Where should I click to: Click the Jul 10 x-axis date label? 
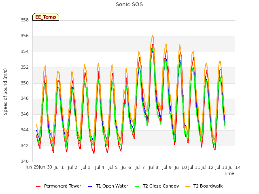pyautogui.click(x=181, y=167)
